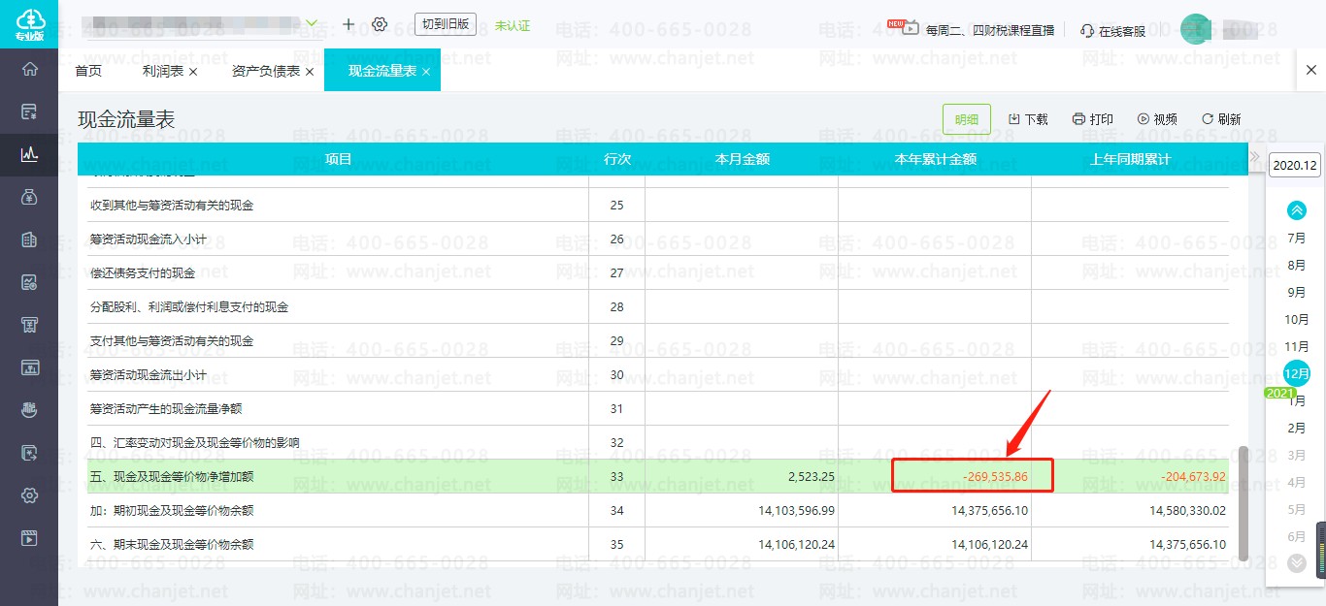Select the 现金流量表 tab
This screenshot has width=1326, height=606.
[x=382, y=71]
